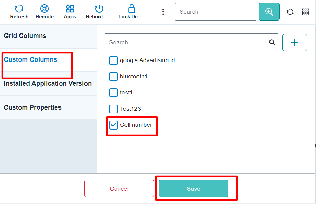Screen dimensions: 316x204
Task: Check the bluetooth1 checkbox
Action: 114,77
